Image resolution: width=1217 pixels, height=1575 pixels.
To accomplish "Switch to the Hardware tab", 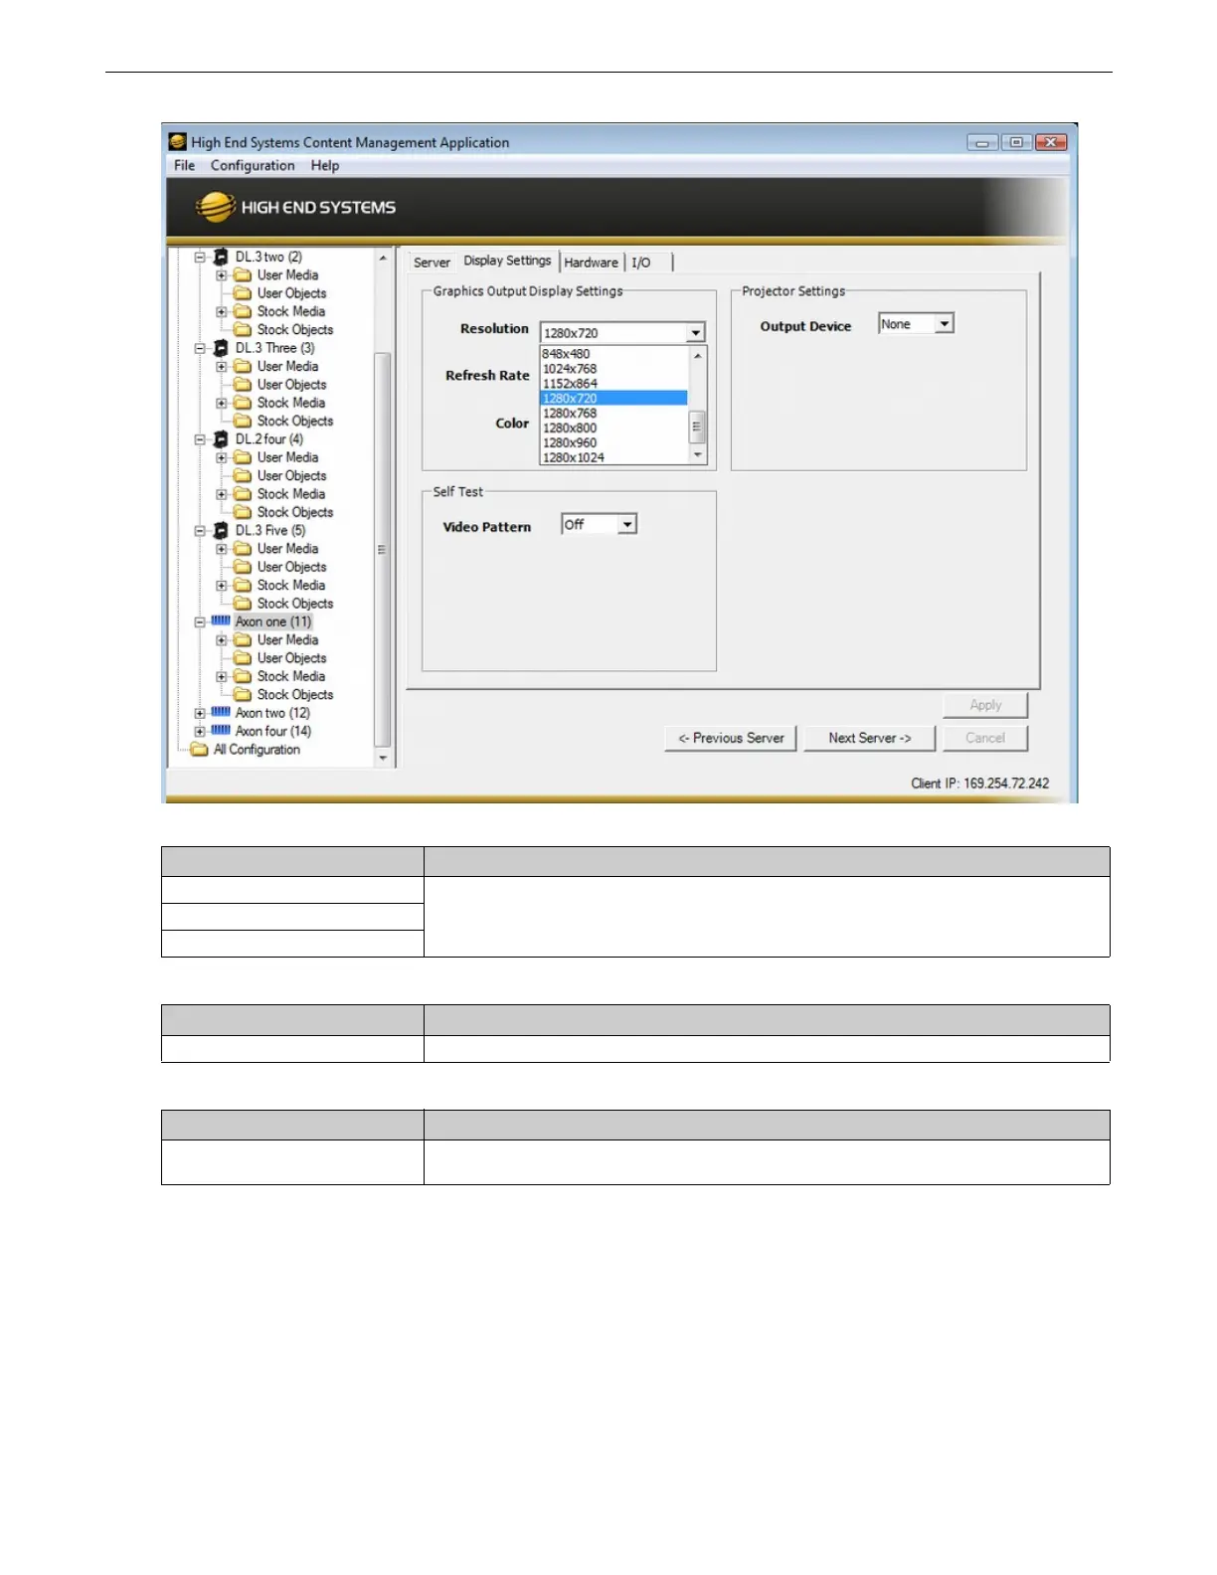I will (592, 262).
